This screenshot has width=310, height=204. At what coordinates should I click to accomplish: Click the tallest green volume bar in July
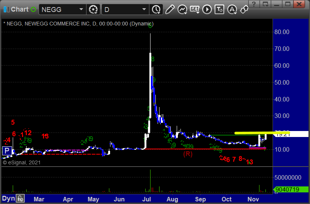pos(150,181)
